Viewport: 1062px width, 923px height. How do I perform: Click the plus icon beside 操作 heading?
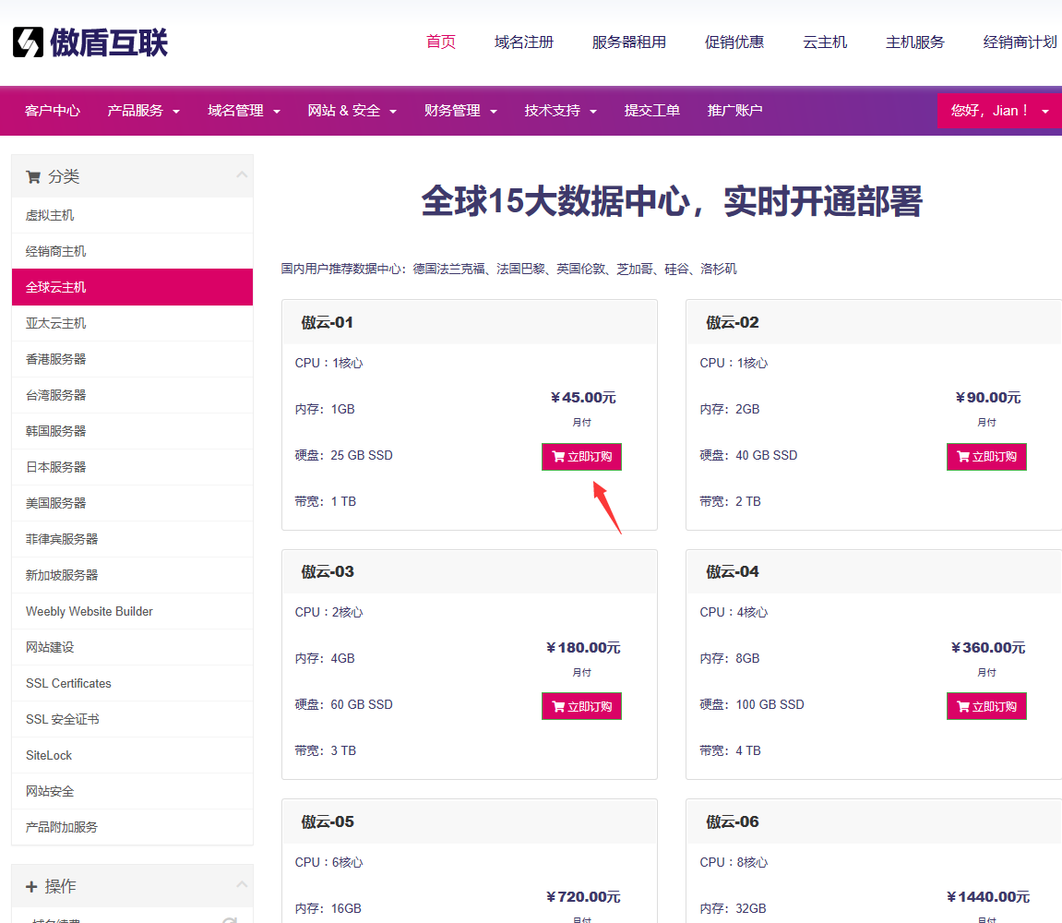click(31, 887)
